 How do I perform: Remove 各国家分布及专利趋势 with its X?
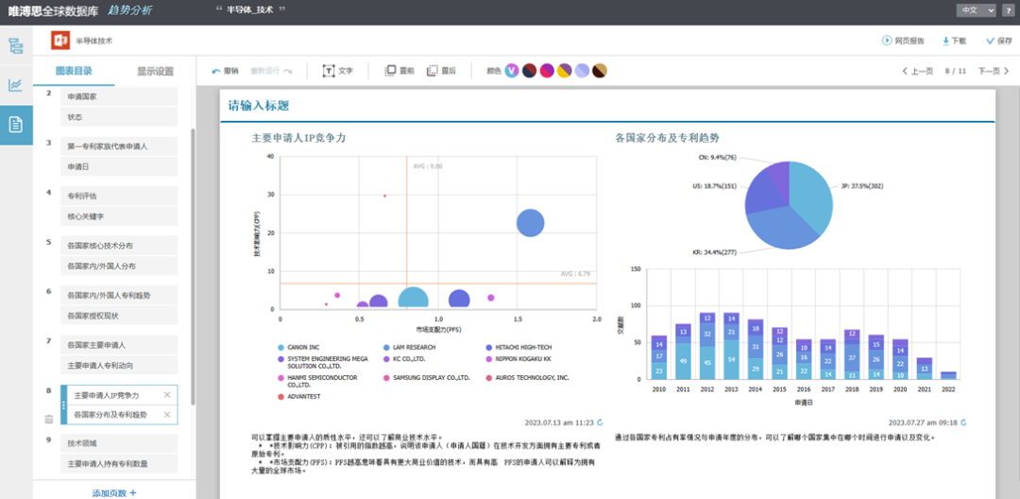click(167, 415)
